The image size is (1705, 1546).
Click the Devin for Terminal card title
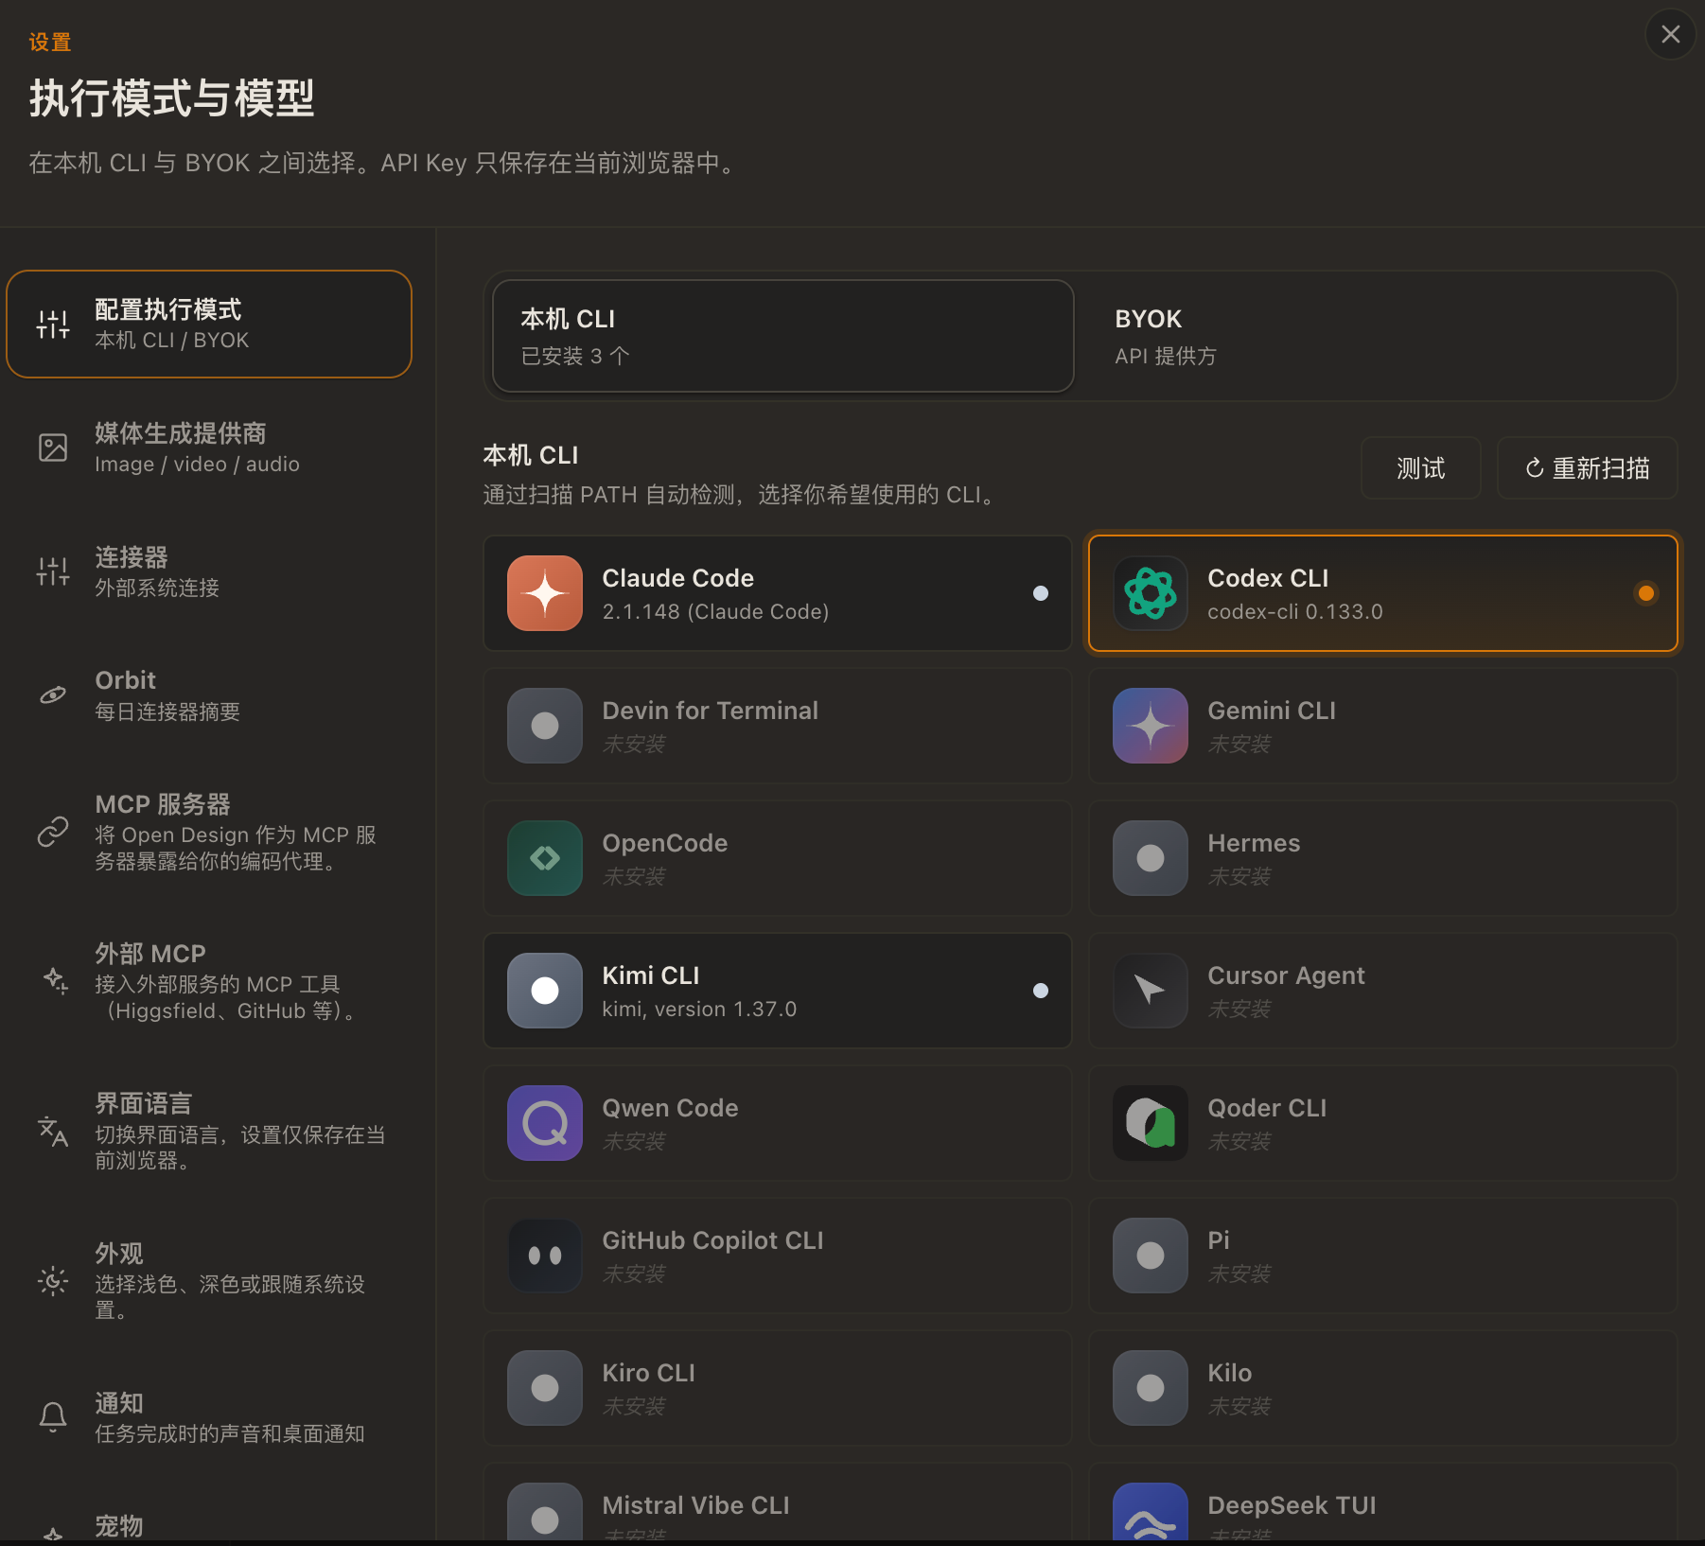coord(711,711)
